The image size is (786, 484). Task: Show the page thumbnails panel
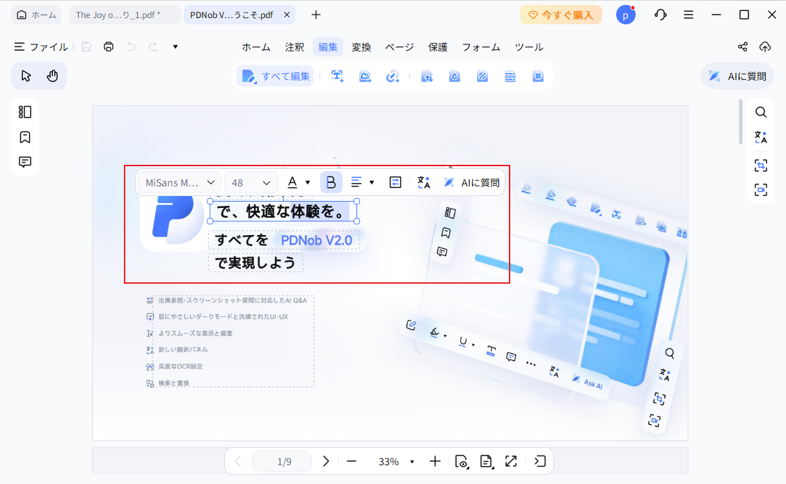24,111
